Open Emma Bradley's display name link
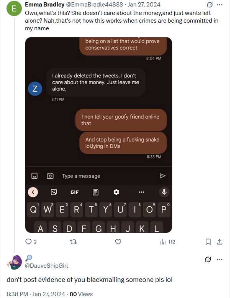The image size is (231, 298). [44, 4]
